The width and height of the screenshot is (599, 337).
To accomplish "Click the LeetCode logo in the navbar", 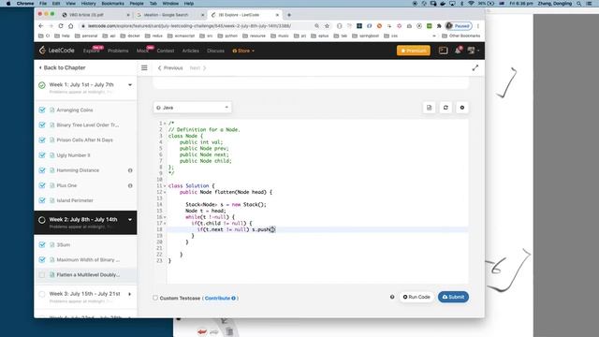I will pos(56,51).
